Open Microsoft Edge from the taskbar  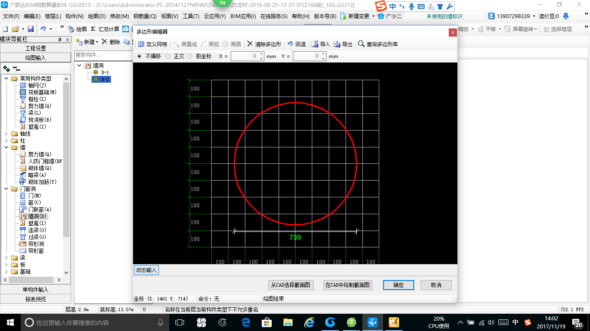tap(246, 322)
